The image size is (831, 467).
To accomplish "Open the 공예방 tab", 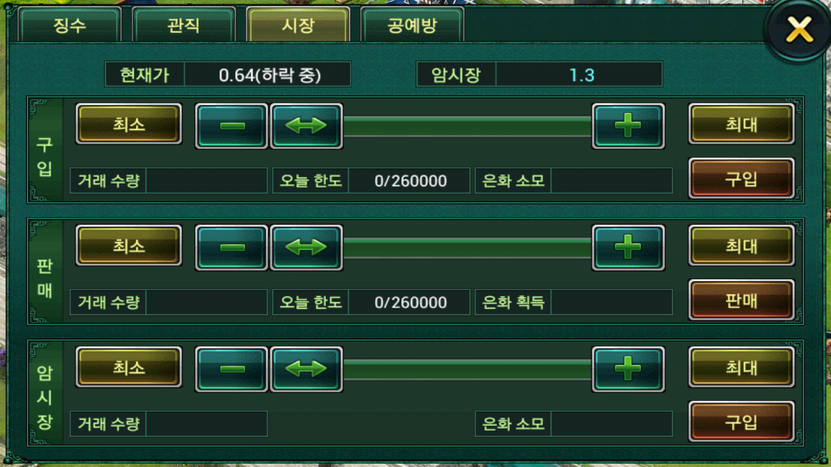I will pos(412,25).
